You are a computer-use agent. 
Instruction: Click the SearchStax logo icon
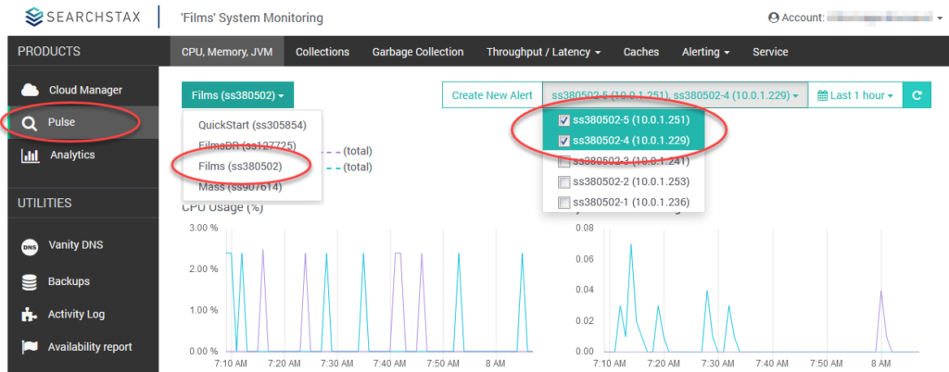[34, 17]
